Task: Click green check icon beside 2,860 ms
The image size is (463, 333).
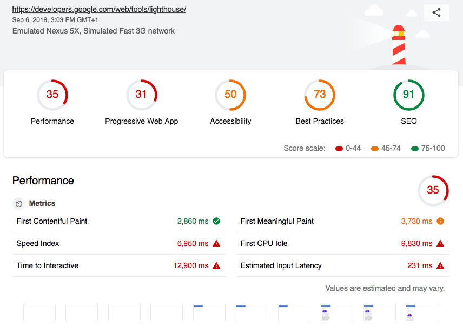Action: [x=216, y=221]
